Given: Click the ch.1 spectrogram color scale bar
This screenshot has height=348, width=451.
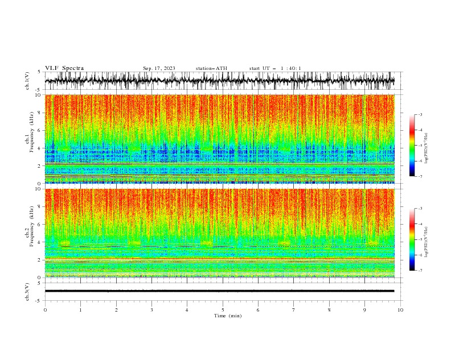Looking at the screenshot, I should point(412,146).
